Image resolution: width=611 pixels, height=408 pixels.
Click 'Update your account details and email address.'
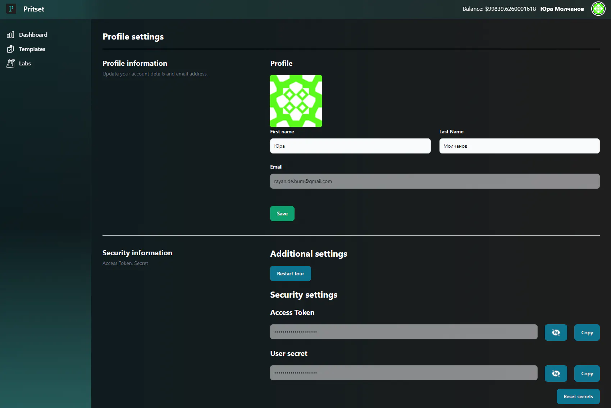click(155, 74)
